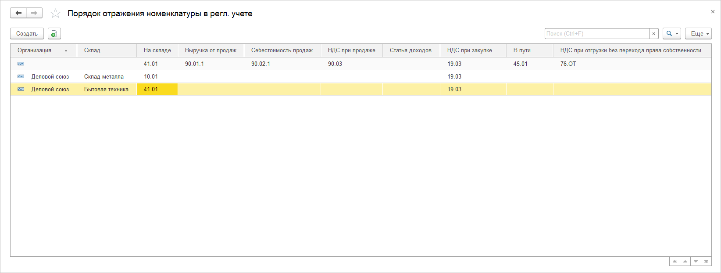Select record icon in the 90.01.1 row
Screen dimensions: 721x273
tap(21, 64)
